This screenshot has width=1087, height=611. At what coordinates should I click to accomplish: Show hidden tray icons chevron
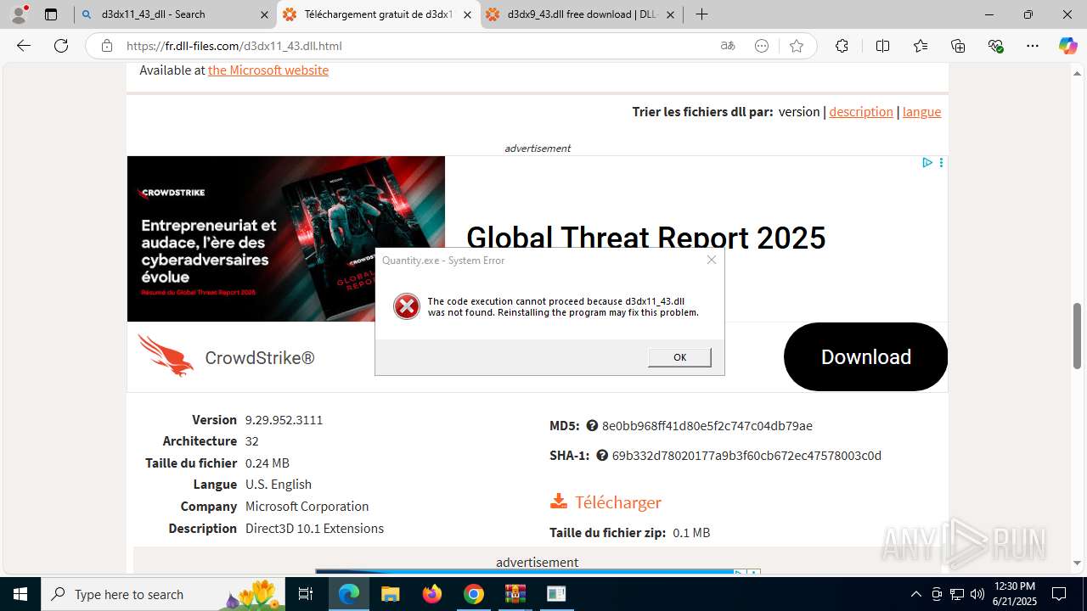(x=915, y=594)
